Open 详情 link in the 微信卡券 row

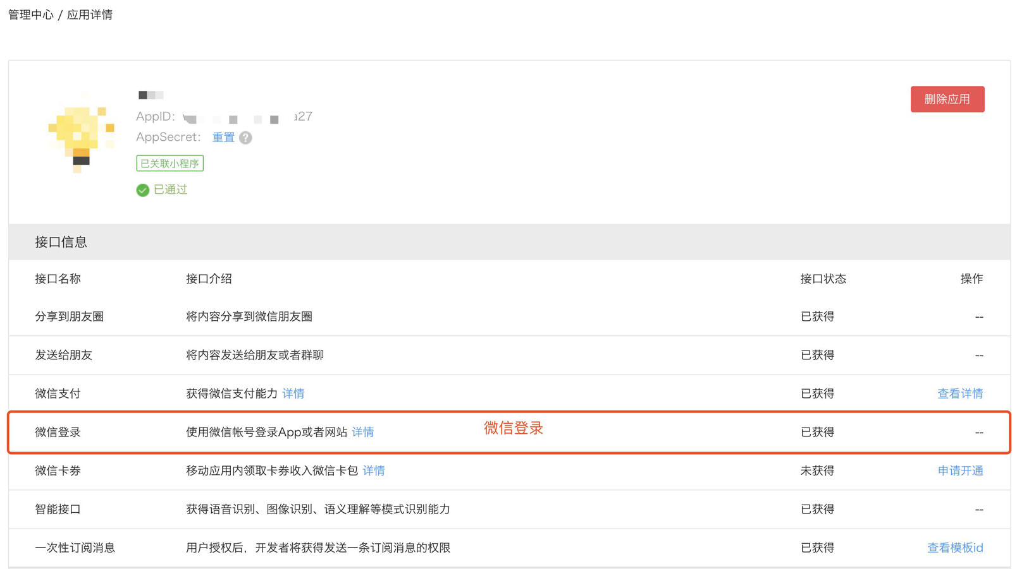coord(374,470)
